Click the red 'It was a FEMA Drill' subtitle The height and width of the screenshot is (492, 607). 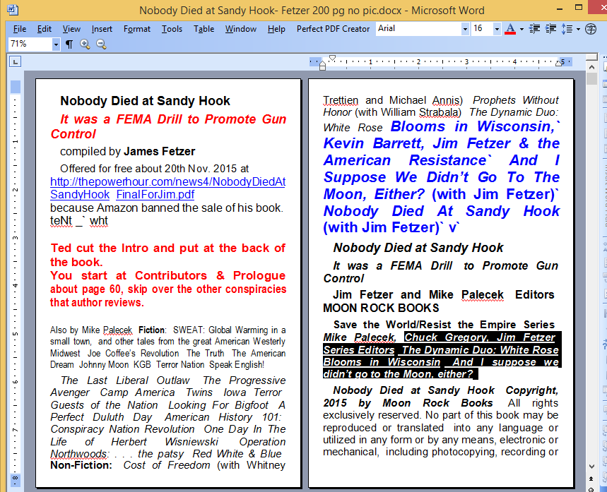click(x=168, y=126)
